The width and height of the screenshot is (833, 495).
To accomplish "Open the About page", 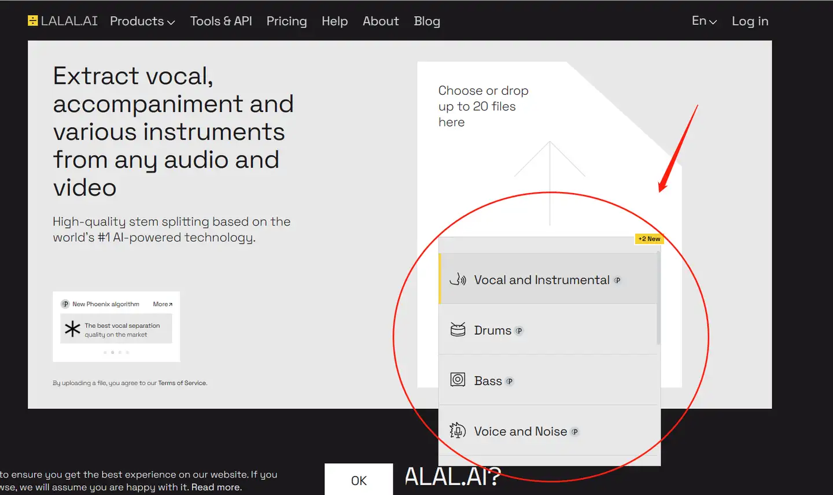I will coord(381,21).
